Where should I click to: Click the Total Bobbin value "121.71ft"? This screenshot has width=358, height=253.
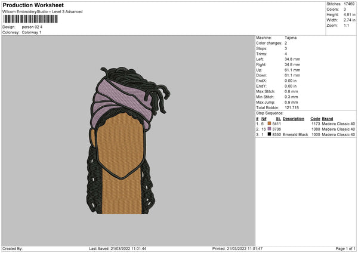[292, 107]
